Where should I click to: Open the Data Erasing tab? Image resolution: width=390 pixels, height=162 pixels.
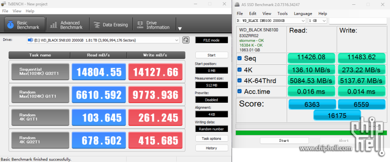(111, 25)
